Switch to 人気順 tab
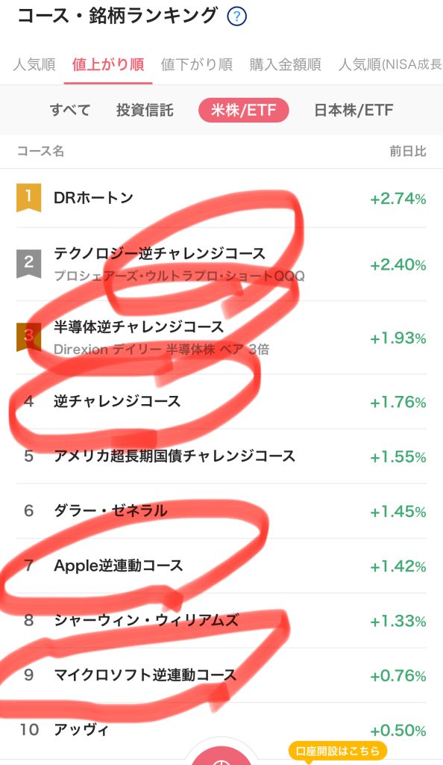The image size is (443, 765). [x=34, y=64]
